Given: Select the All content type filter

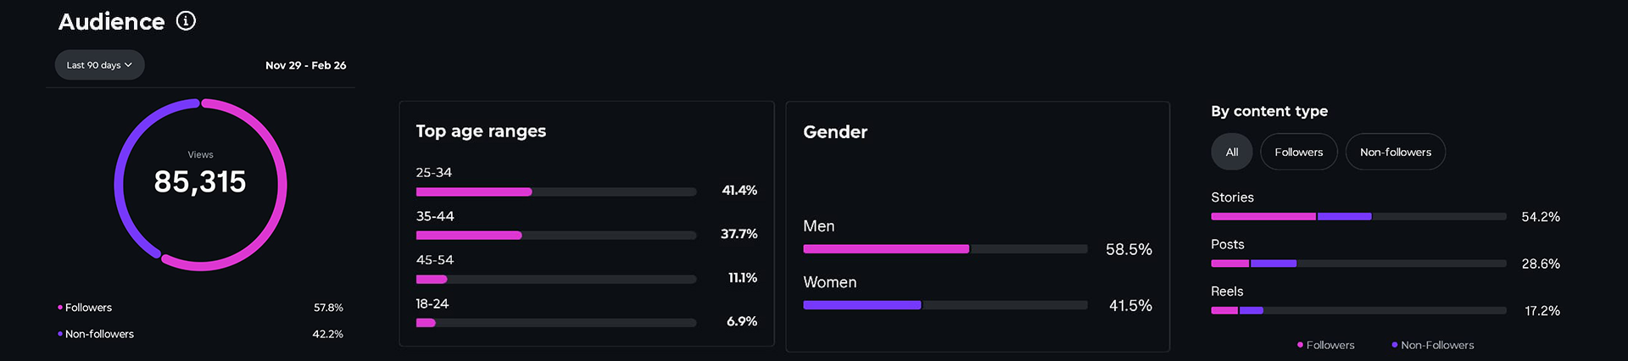Looking at the screenshot, I should point(1231,153).
